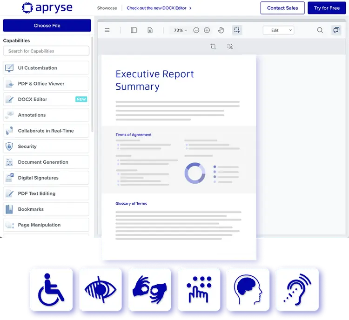Screen dimensions: 349x320
Task: Click the donut chart in document
Action: click(195, 173)
